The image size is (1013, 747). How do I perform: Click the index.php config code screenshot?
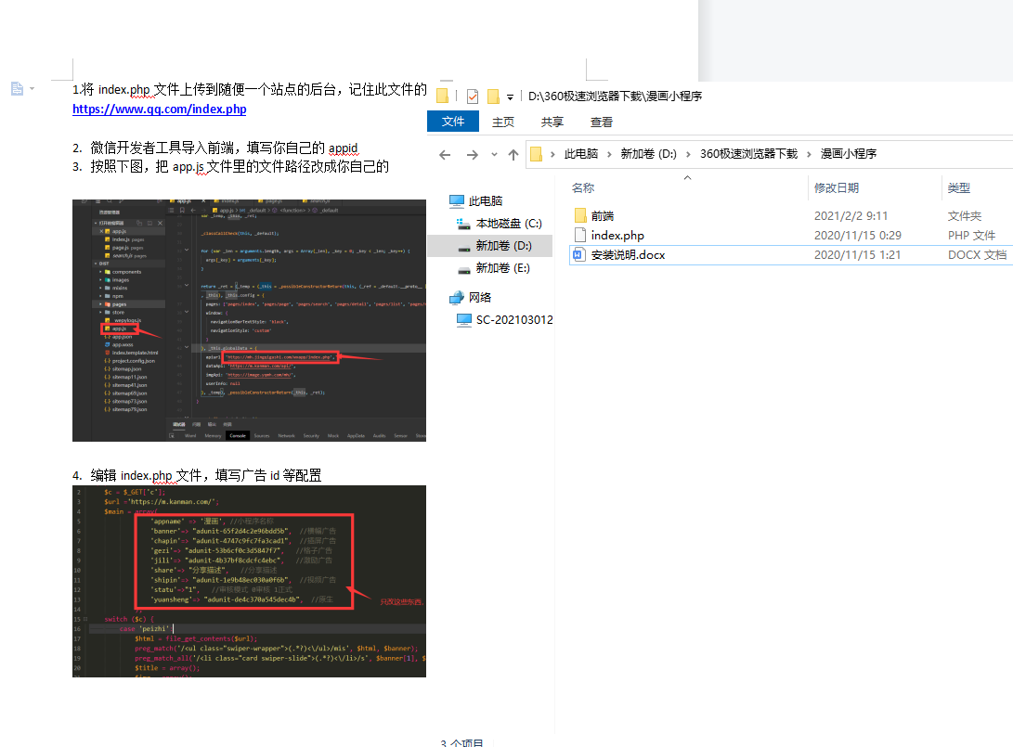250,581
